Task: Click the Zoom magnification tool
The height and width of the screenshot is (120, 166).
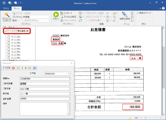Action: point(125,16)
